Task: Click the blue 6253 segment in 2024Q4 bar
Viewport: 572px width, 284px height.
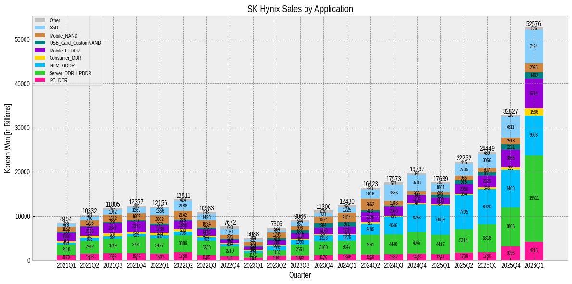Action: (417, 218)
